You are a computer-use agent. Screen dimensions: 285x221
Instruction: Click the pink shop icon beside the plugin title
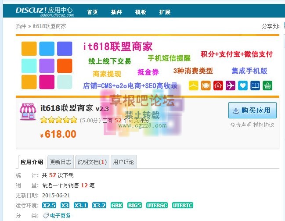tap(28, 112)
